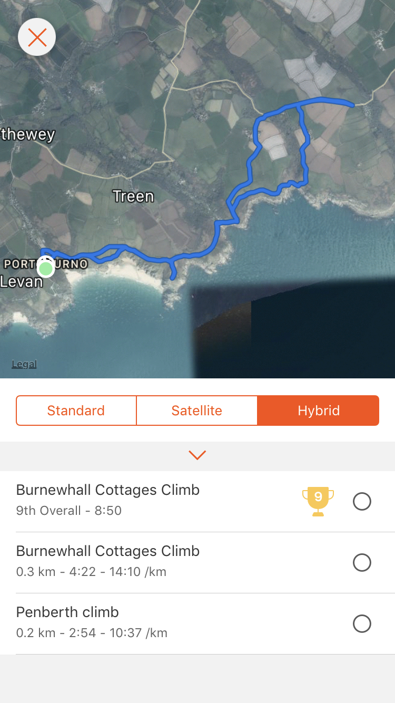Tap the Levan place label

pos(21,281)
